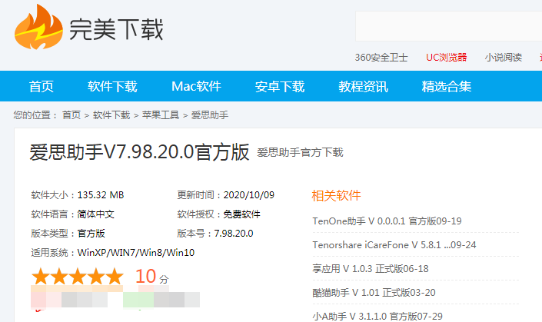
Task: Click the 爱思助手官方下载 subtitle text
Action: [x=300, y=152]
